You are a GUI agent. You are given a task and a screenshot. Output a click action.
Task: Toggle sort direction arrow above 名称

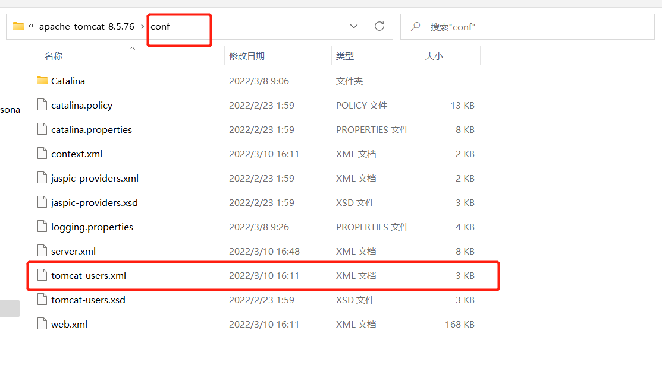132,49
